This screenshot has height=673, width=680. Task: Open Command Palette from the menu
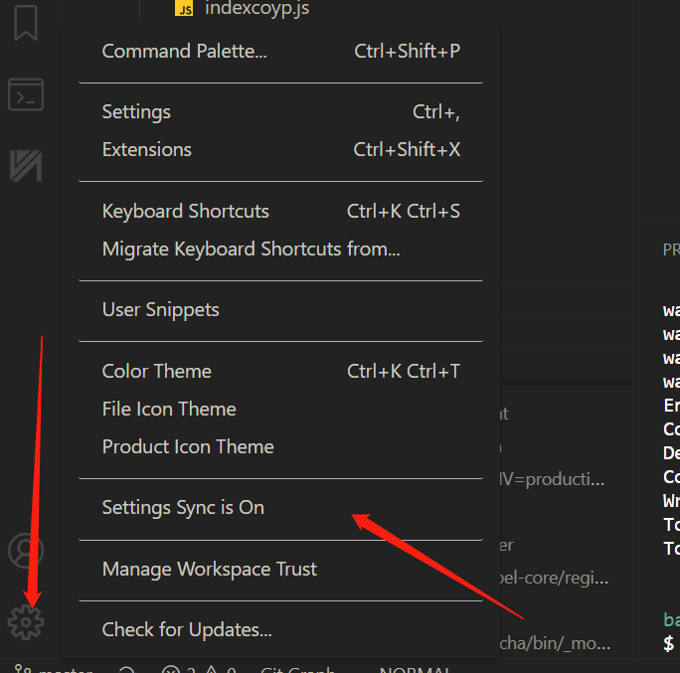(x=184, y=51)
